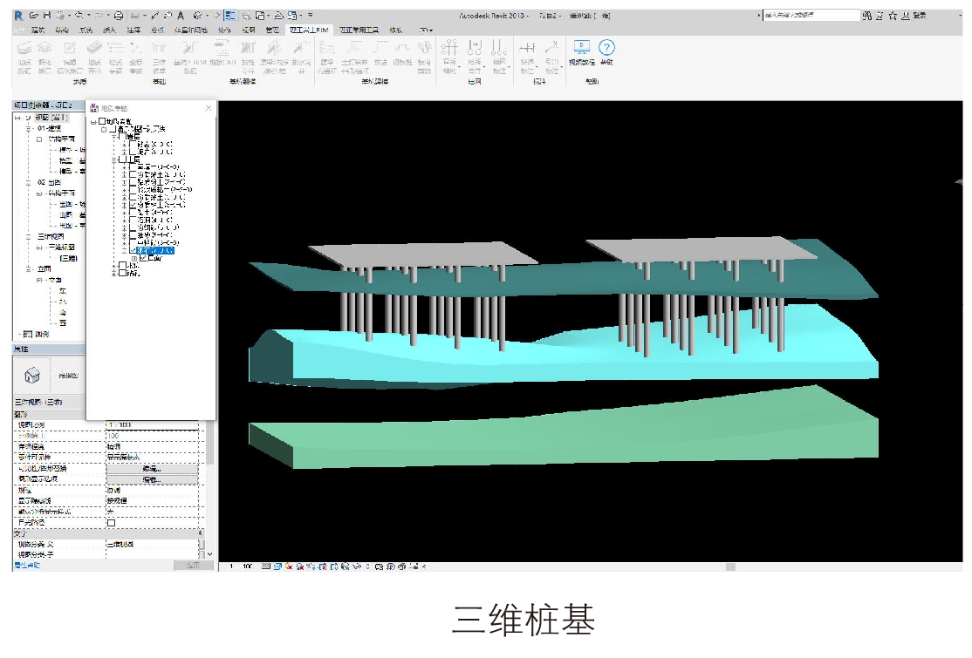
Task: Click the 三维桩基 (3D pile foundation) ribbon tool
Action: [x=160, y=57]
